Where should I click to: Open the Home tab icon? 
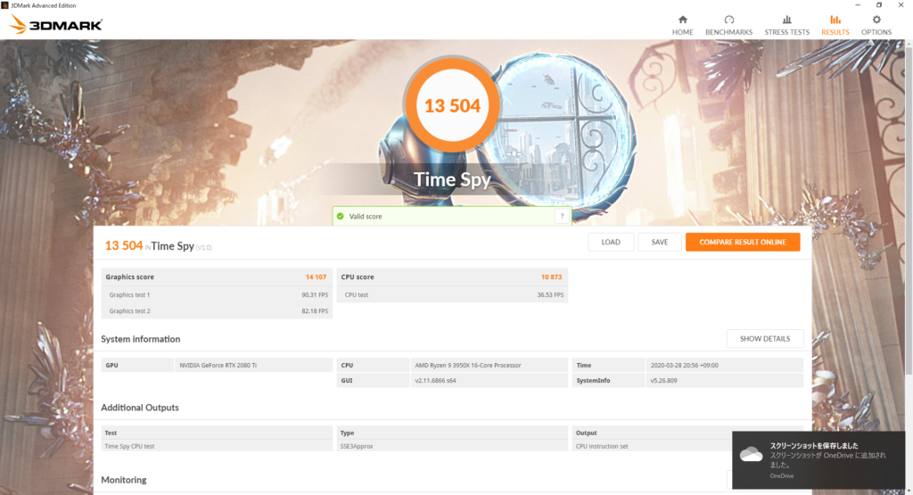point(682,20)
